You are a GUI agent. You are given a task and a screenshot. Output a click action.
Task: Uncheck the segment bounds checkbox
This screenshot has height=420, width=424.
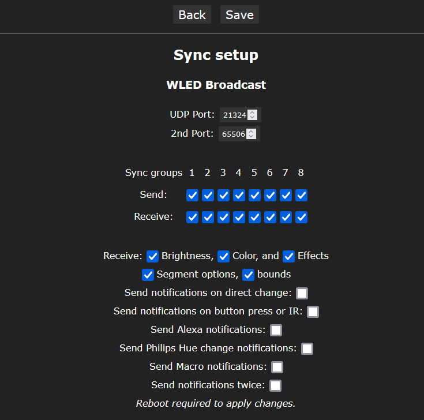click(249, 275)
